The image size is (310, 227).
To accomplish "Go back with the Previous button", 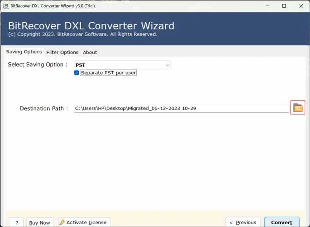I will [243, 222].
